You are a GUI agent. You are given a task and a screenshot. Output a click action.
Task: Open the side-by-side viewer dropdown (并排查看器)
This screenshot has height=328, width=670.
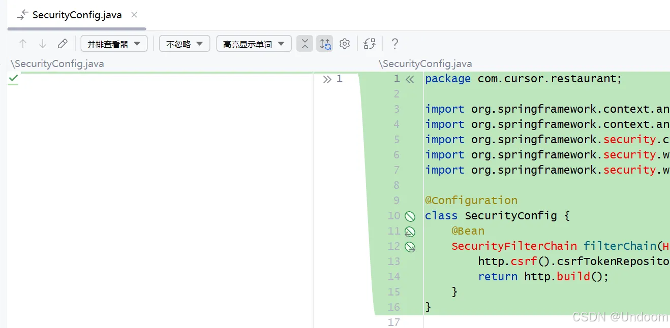114,44
